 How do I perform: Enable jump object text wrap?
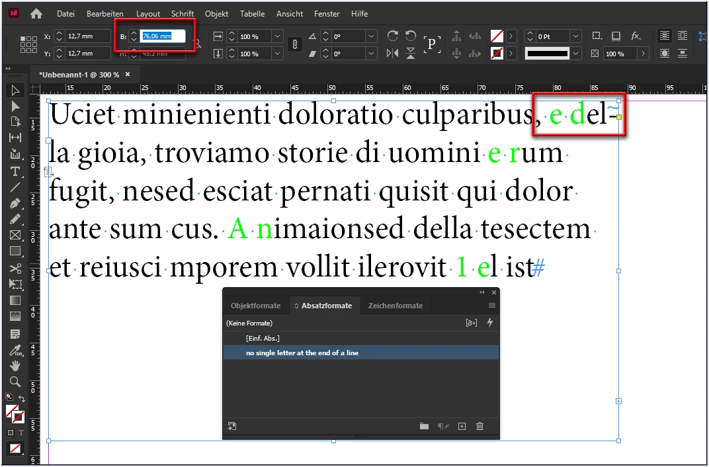pos(683,54)
